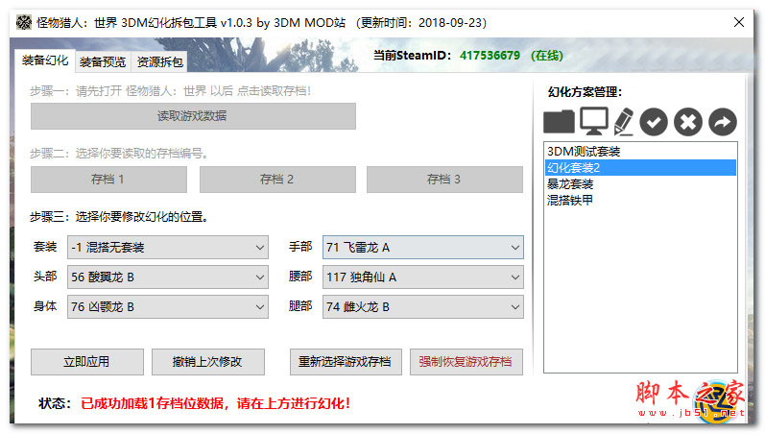Click the SteamID number 417536679

click(490, 56)
